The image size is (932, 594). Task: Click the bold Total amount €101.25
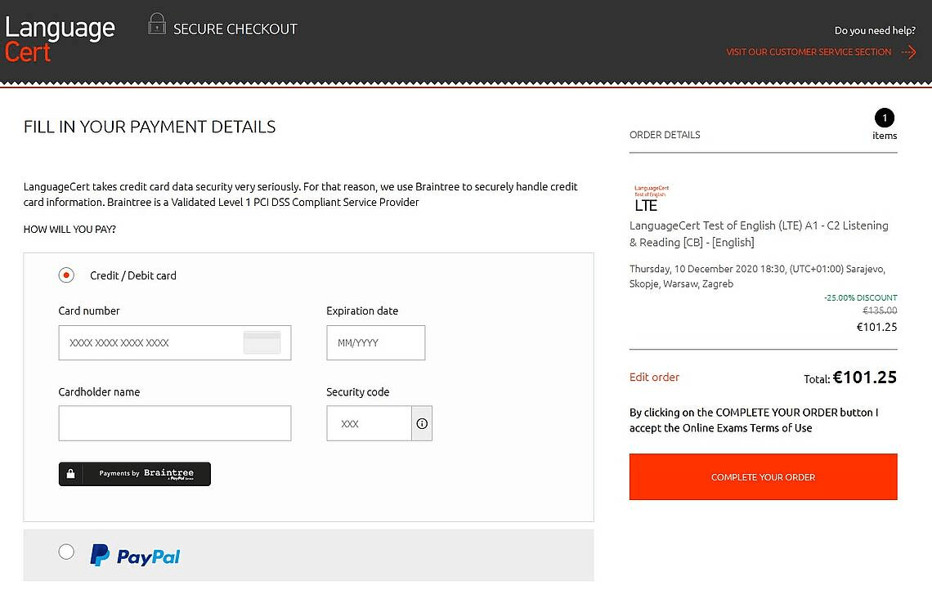tap(865, 377)
